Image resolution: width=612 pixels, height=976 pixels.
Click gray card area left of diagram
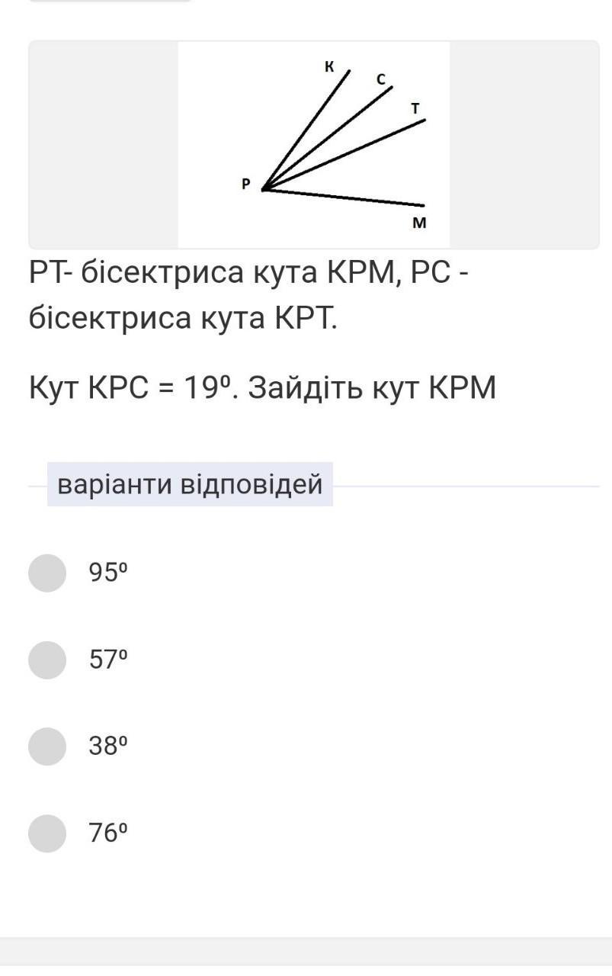[103, 145]
